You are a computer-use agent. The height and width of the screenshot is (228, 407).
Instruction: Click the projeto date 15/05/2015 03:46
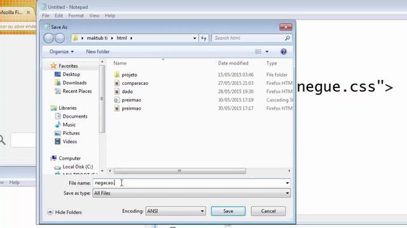(236, 75)
